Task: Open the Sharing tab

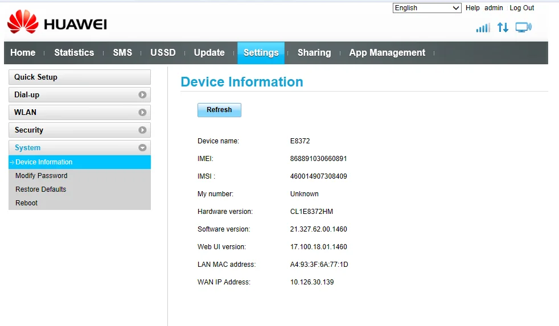Action: (x=314, y=53)
